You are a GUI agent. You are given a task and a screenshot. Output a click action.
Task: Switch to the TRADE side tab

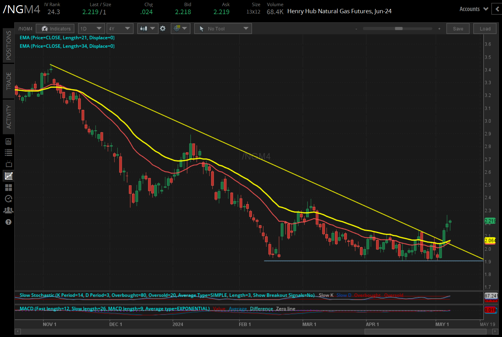[9, 81]
